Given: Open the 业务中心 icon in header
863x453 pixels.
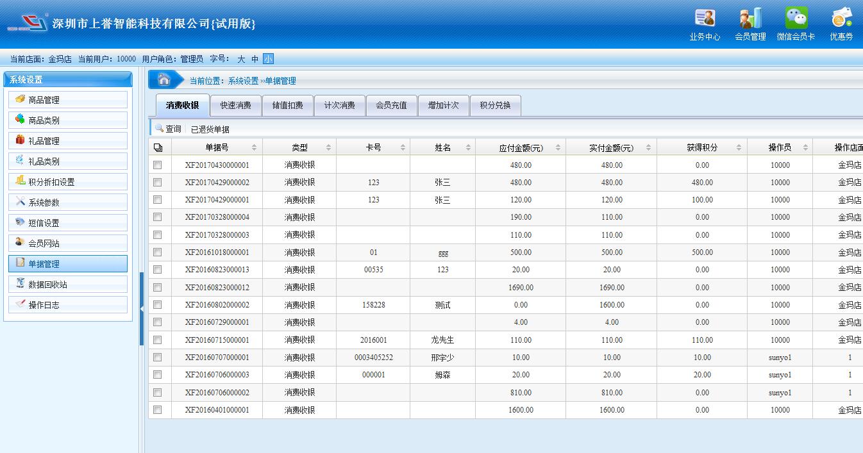Looking at the screenshot, I should point(705,18).
